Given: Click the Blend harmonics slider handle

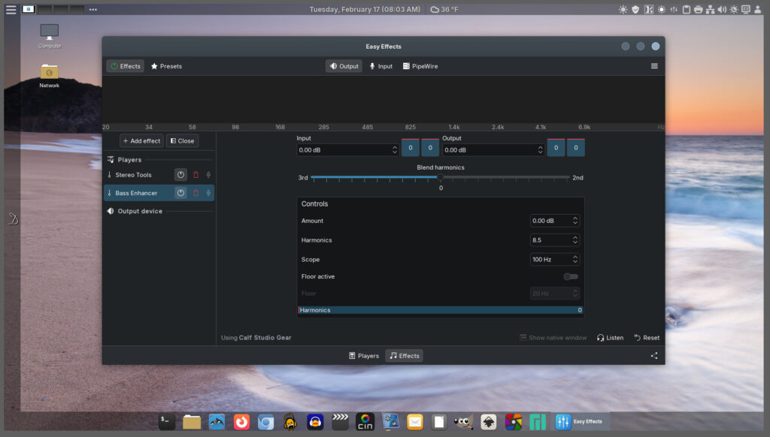Looking at the screenshot, I should click(440, 177).
